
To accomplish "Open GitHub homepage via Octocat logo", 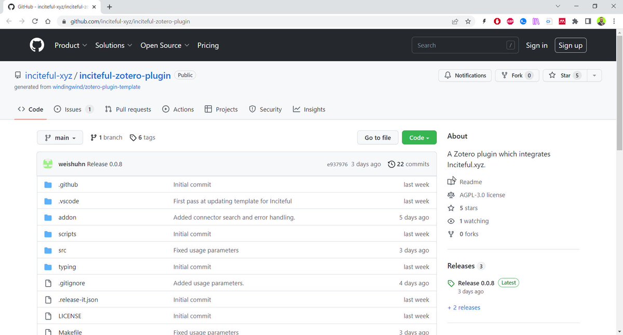I will 37,45.
